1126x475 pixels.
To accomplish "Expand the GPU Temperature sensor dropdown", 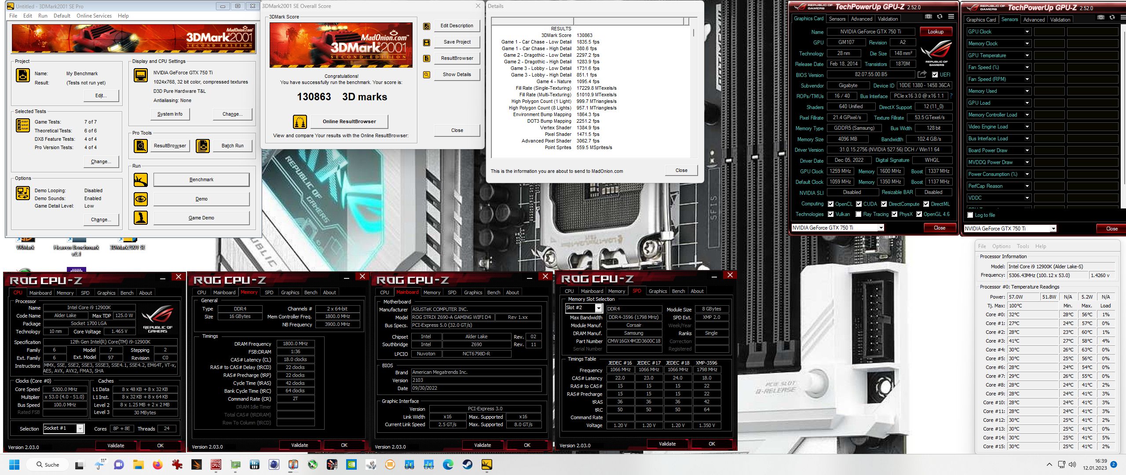I will [x=1027, y=55].
